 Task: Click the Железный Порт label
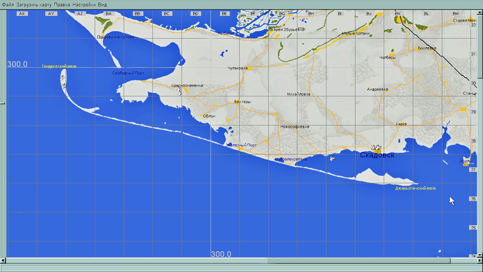[x=241, y=145]
